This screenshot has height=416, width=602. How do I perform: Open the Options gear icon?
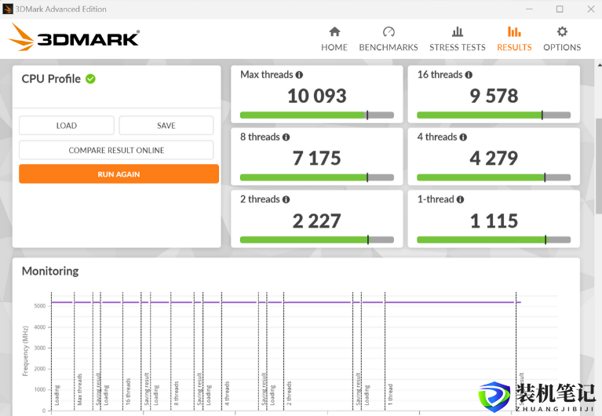(562, 31)
